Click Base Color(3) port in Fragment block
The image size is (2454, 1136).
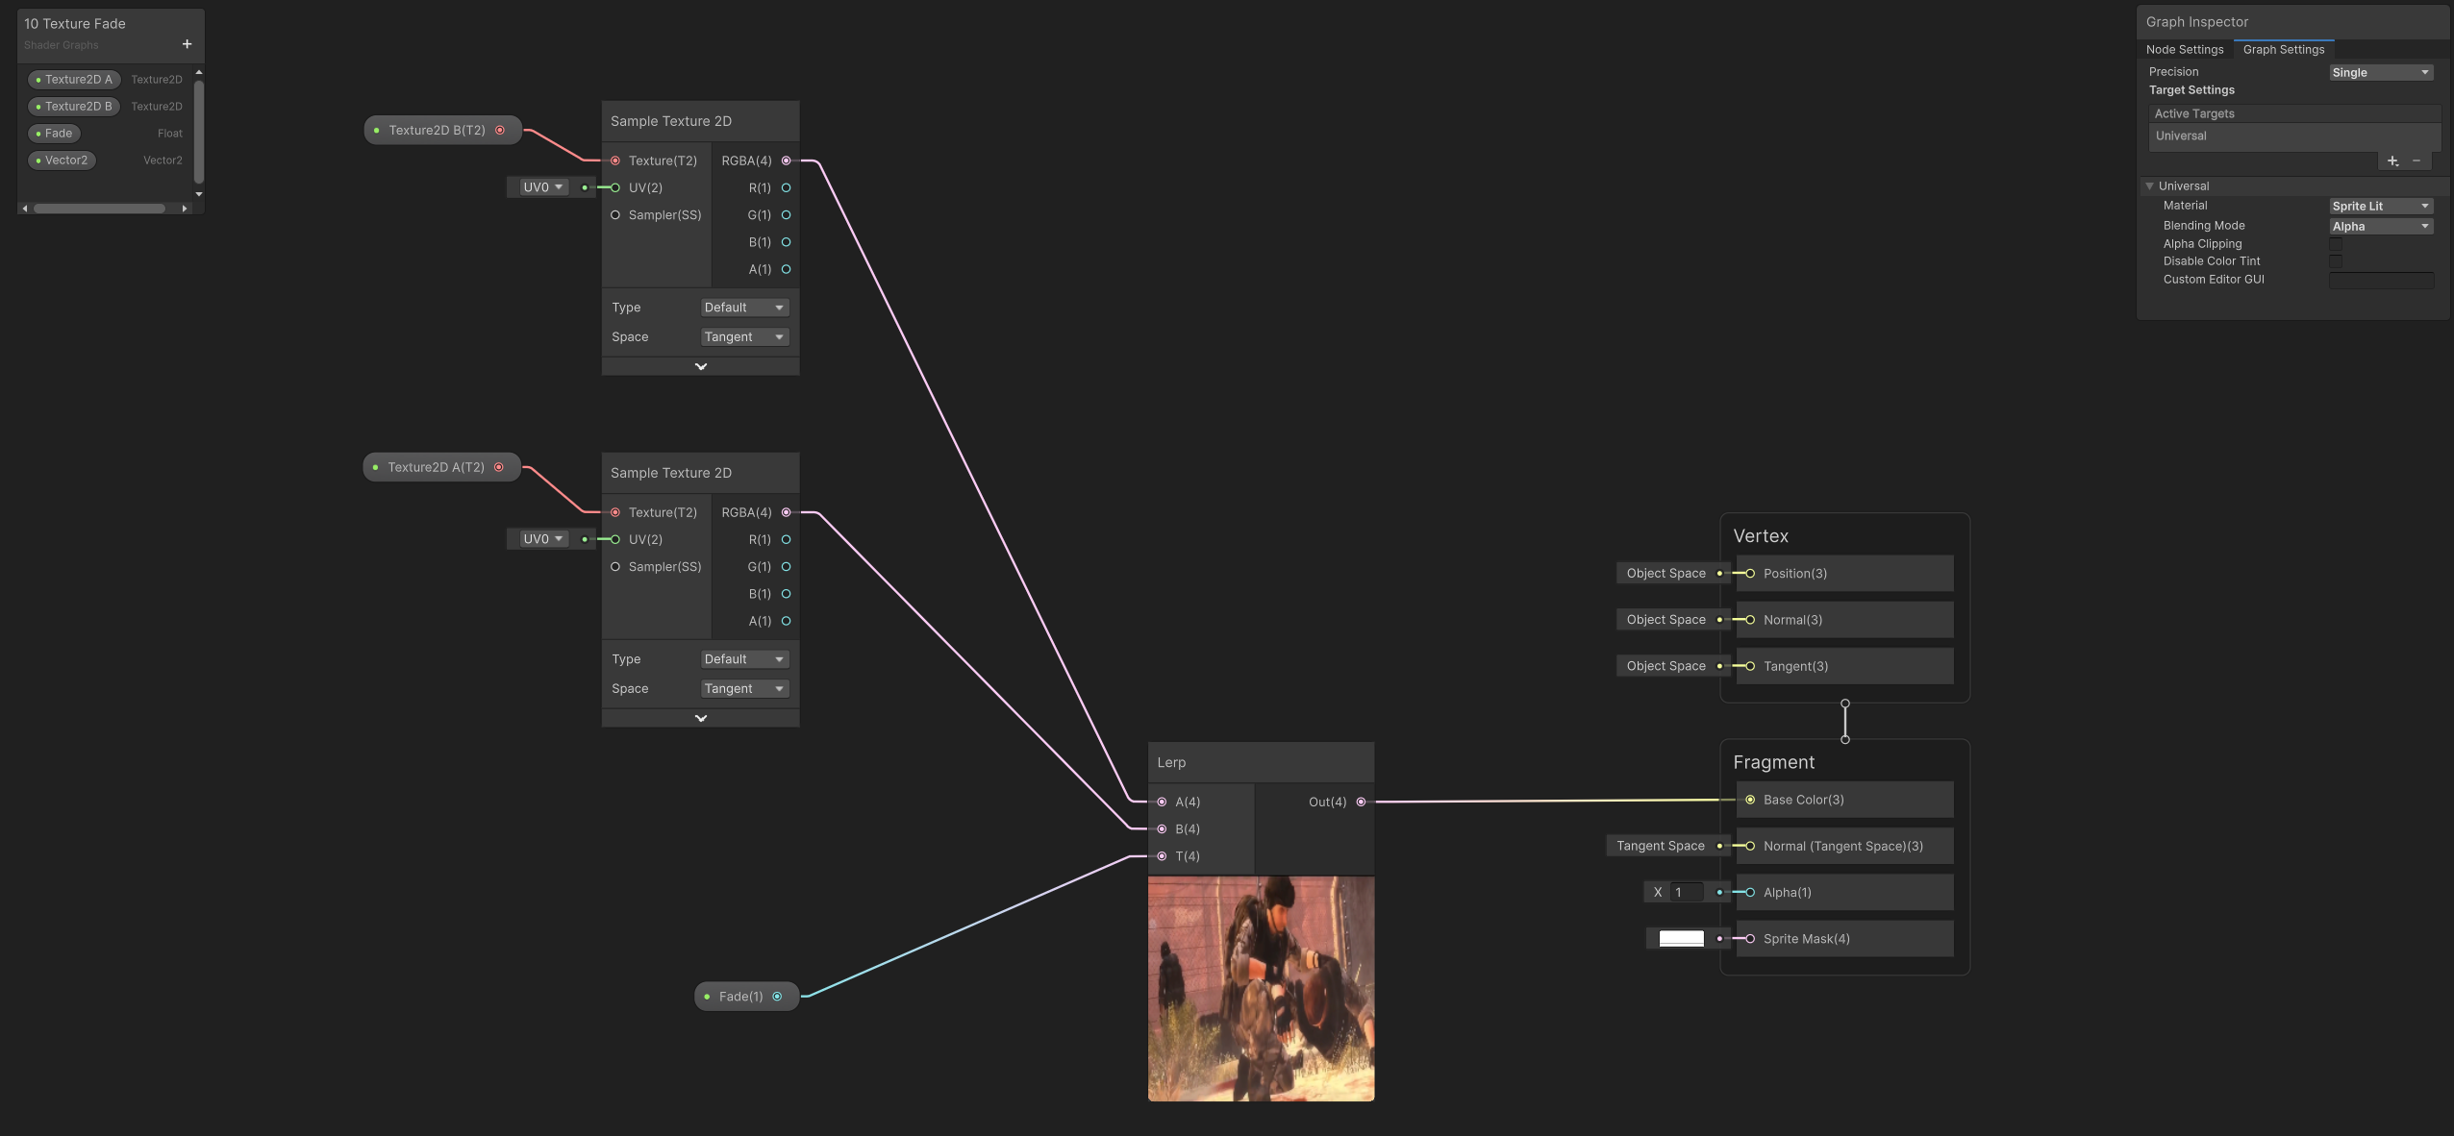point(1750,800)
